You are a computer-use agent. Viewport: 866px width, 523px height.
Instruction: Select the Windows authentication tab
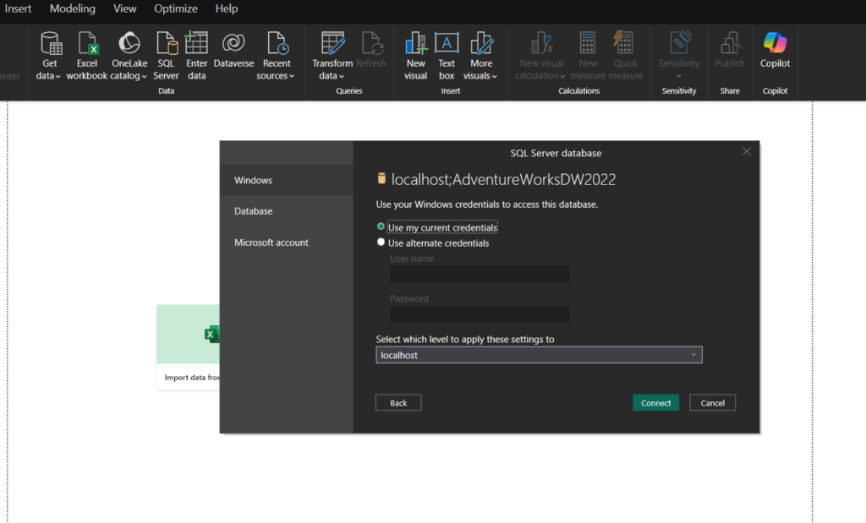286,180
